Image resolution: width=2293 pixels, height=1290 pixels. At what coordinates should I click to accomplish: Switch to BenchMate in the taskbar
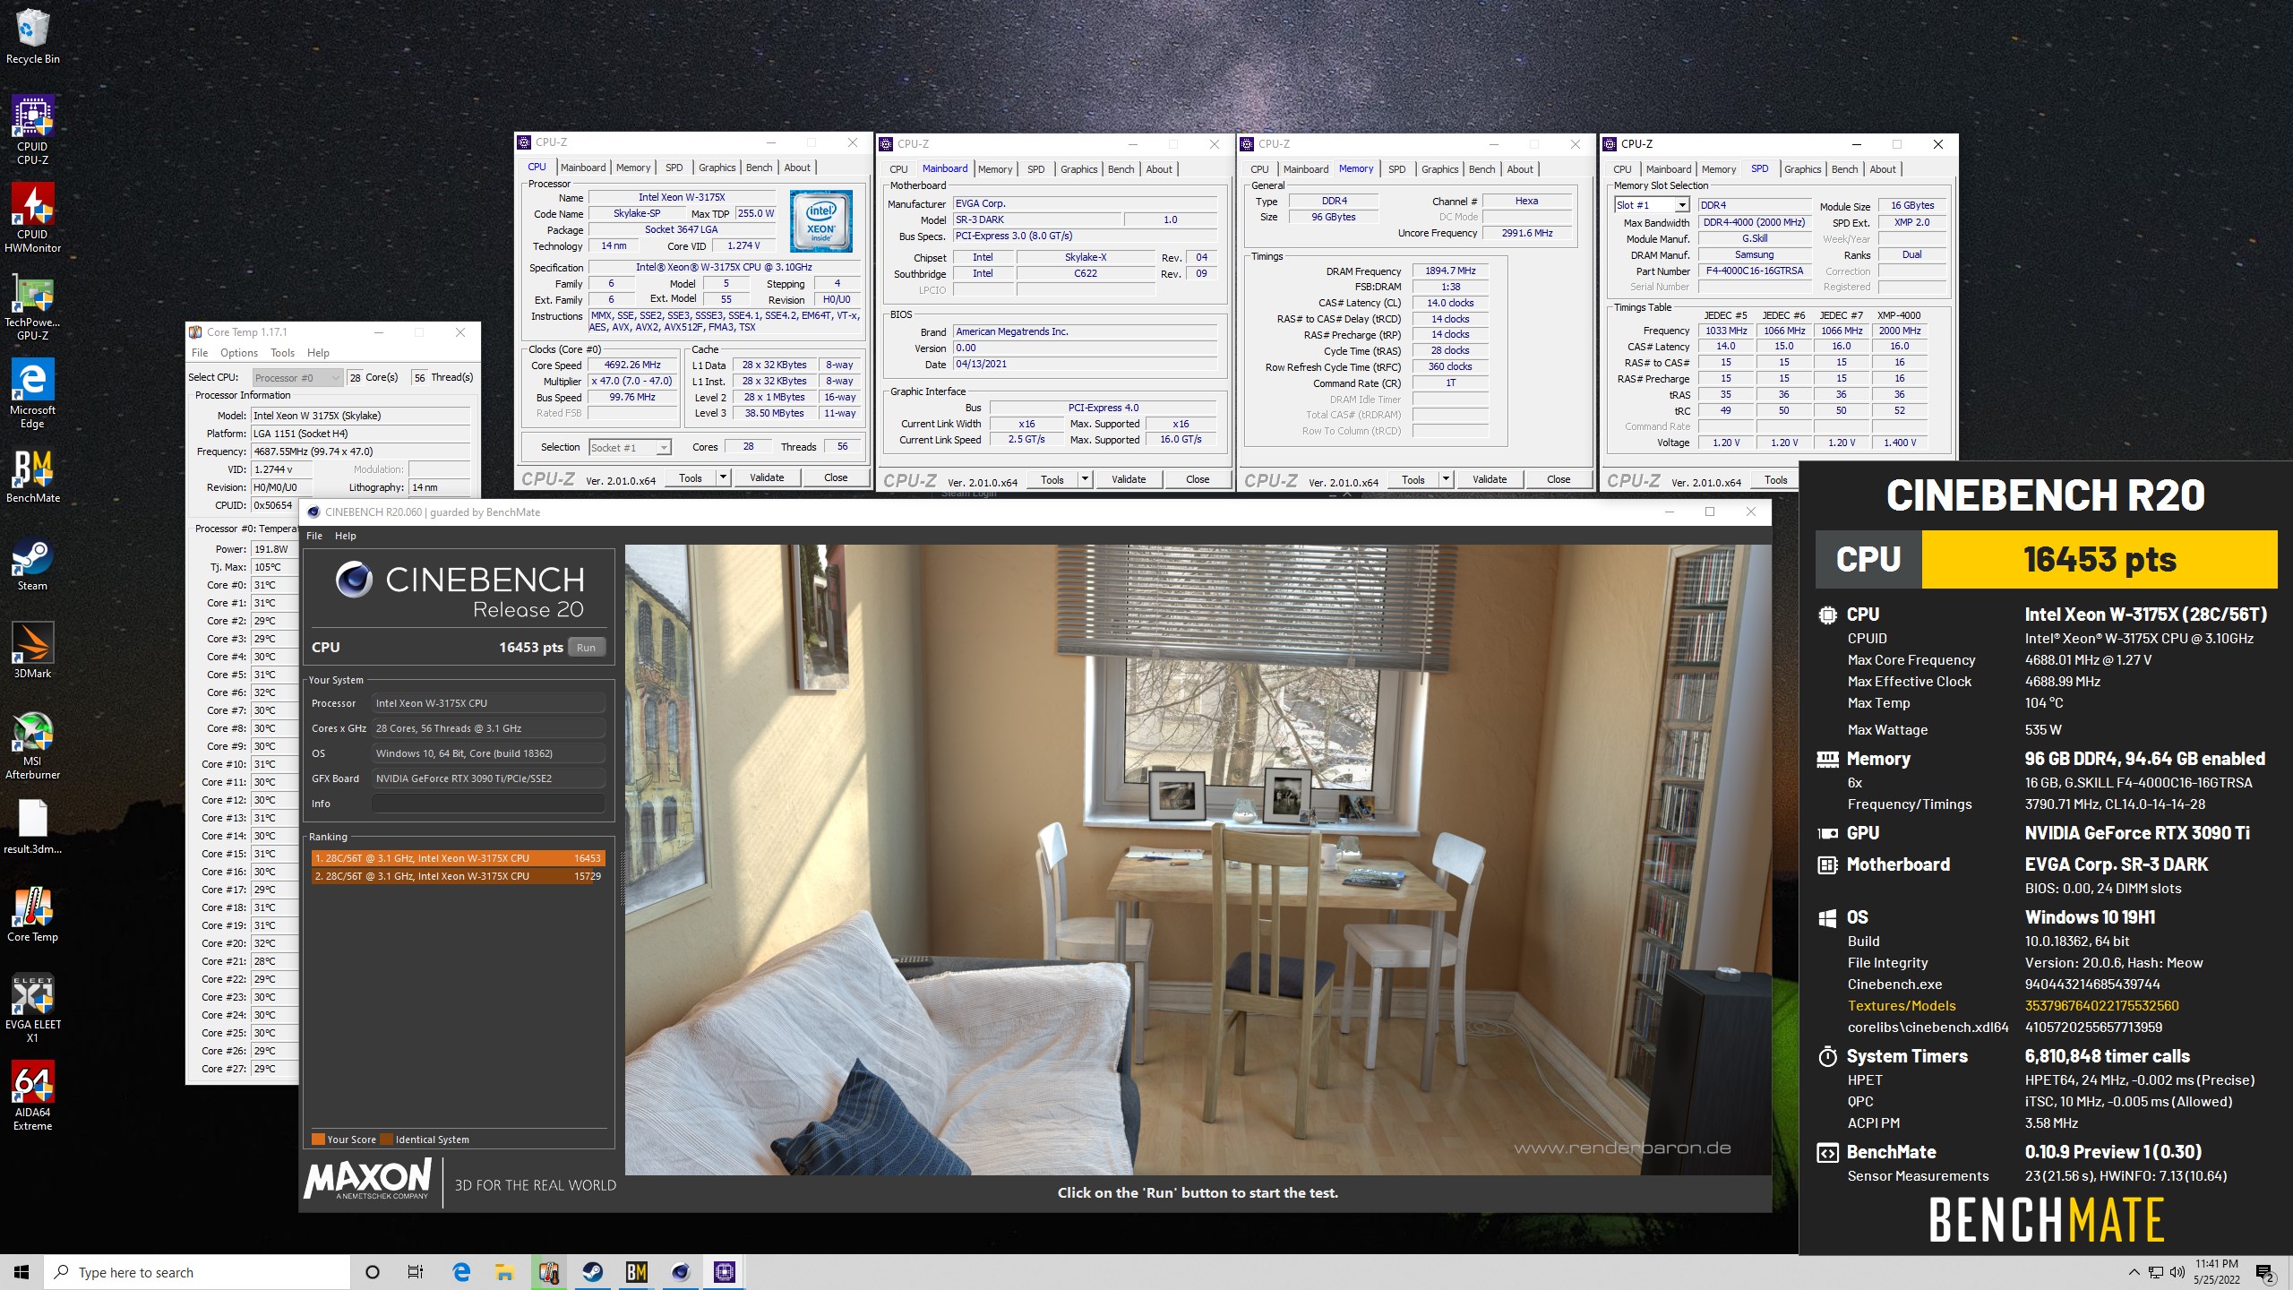click(x=636, y=1272)
